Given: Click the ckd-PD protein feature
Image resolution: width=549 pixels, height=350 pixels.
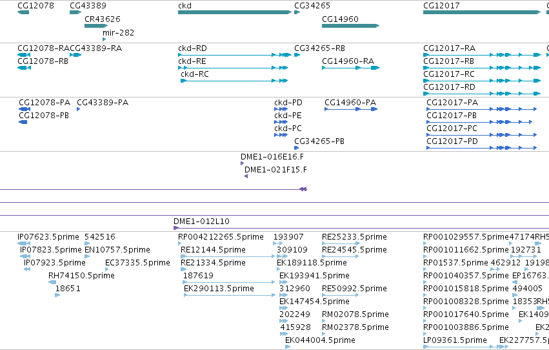Looking at the screenshot, I should (x=281, y=109).
